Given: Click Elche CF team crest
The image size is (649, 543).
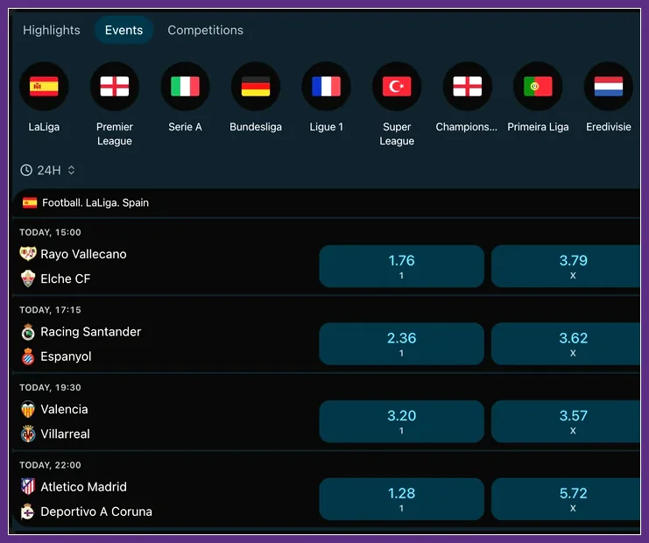Looking at the screenshot, I should coord(28,279).
